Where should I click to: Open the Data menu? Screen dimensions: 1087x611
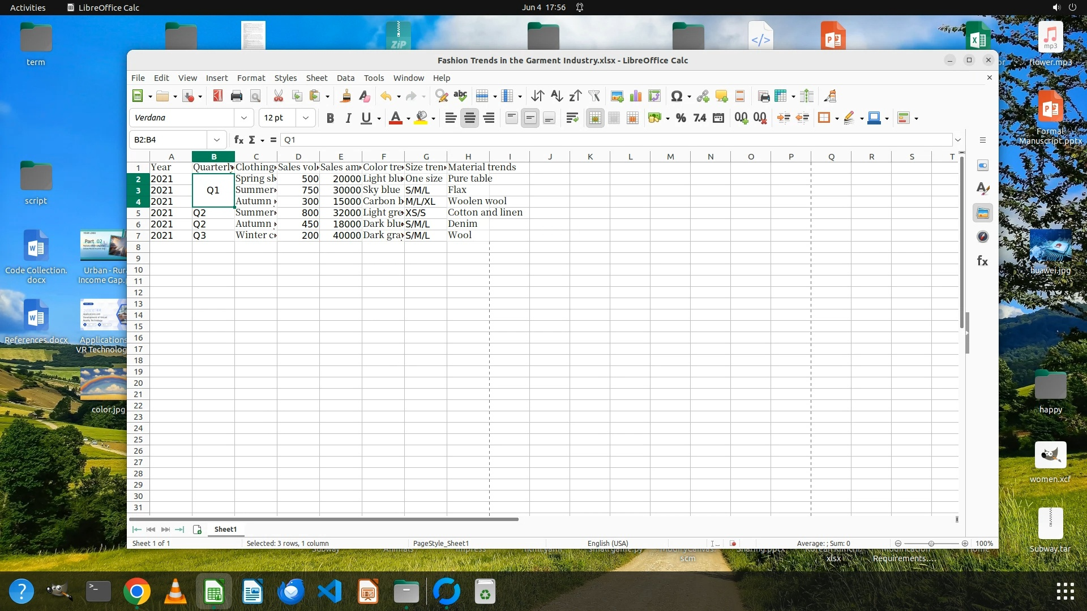click(x=345, y=78)
